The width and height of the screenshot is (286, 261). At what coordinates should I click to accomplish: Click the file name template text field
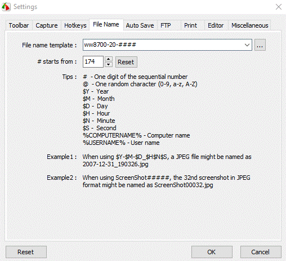point(163,45)
